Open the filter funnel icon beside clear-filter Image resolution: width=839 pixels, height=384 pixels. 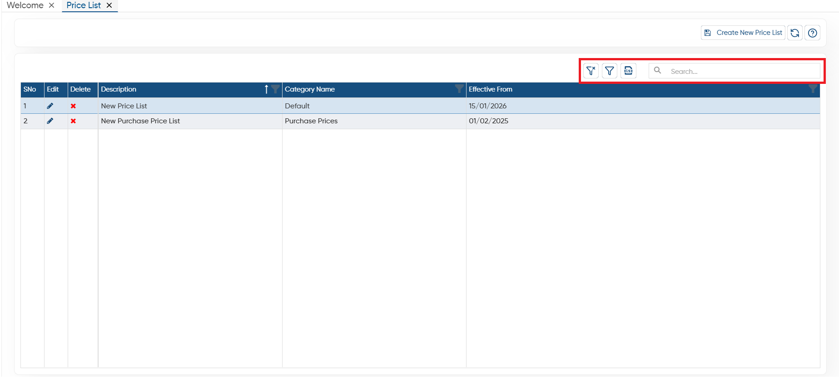(610, 71)
